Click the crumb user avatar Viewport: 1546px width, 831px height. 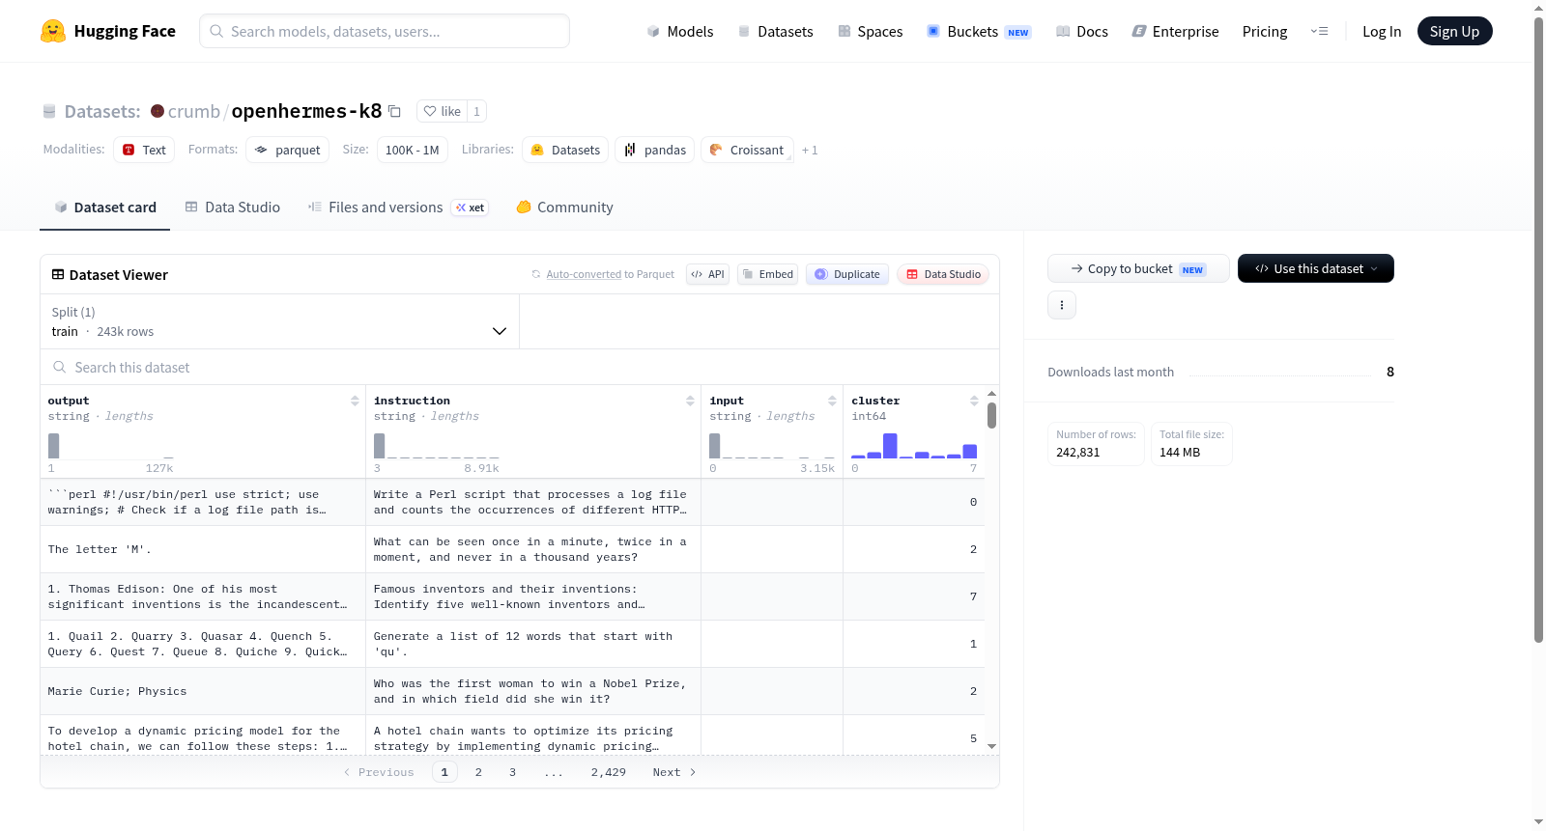click(157, 111)
